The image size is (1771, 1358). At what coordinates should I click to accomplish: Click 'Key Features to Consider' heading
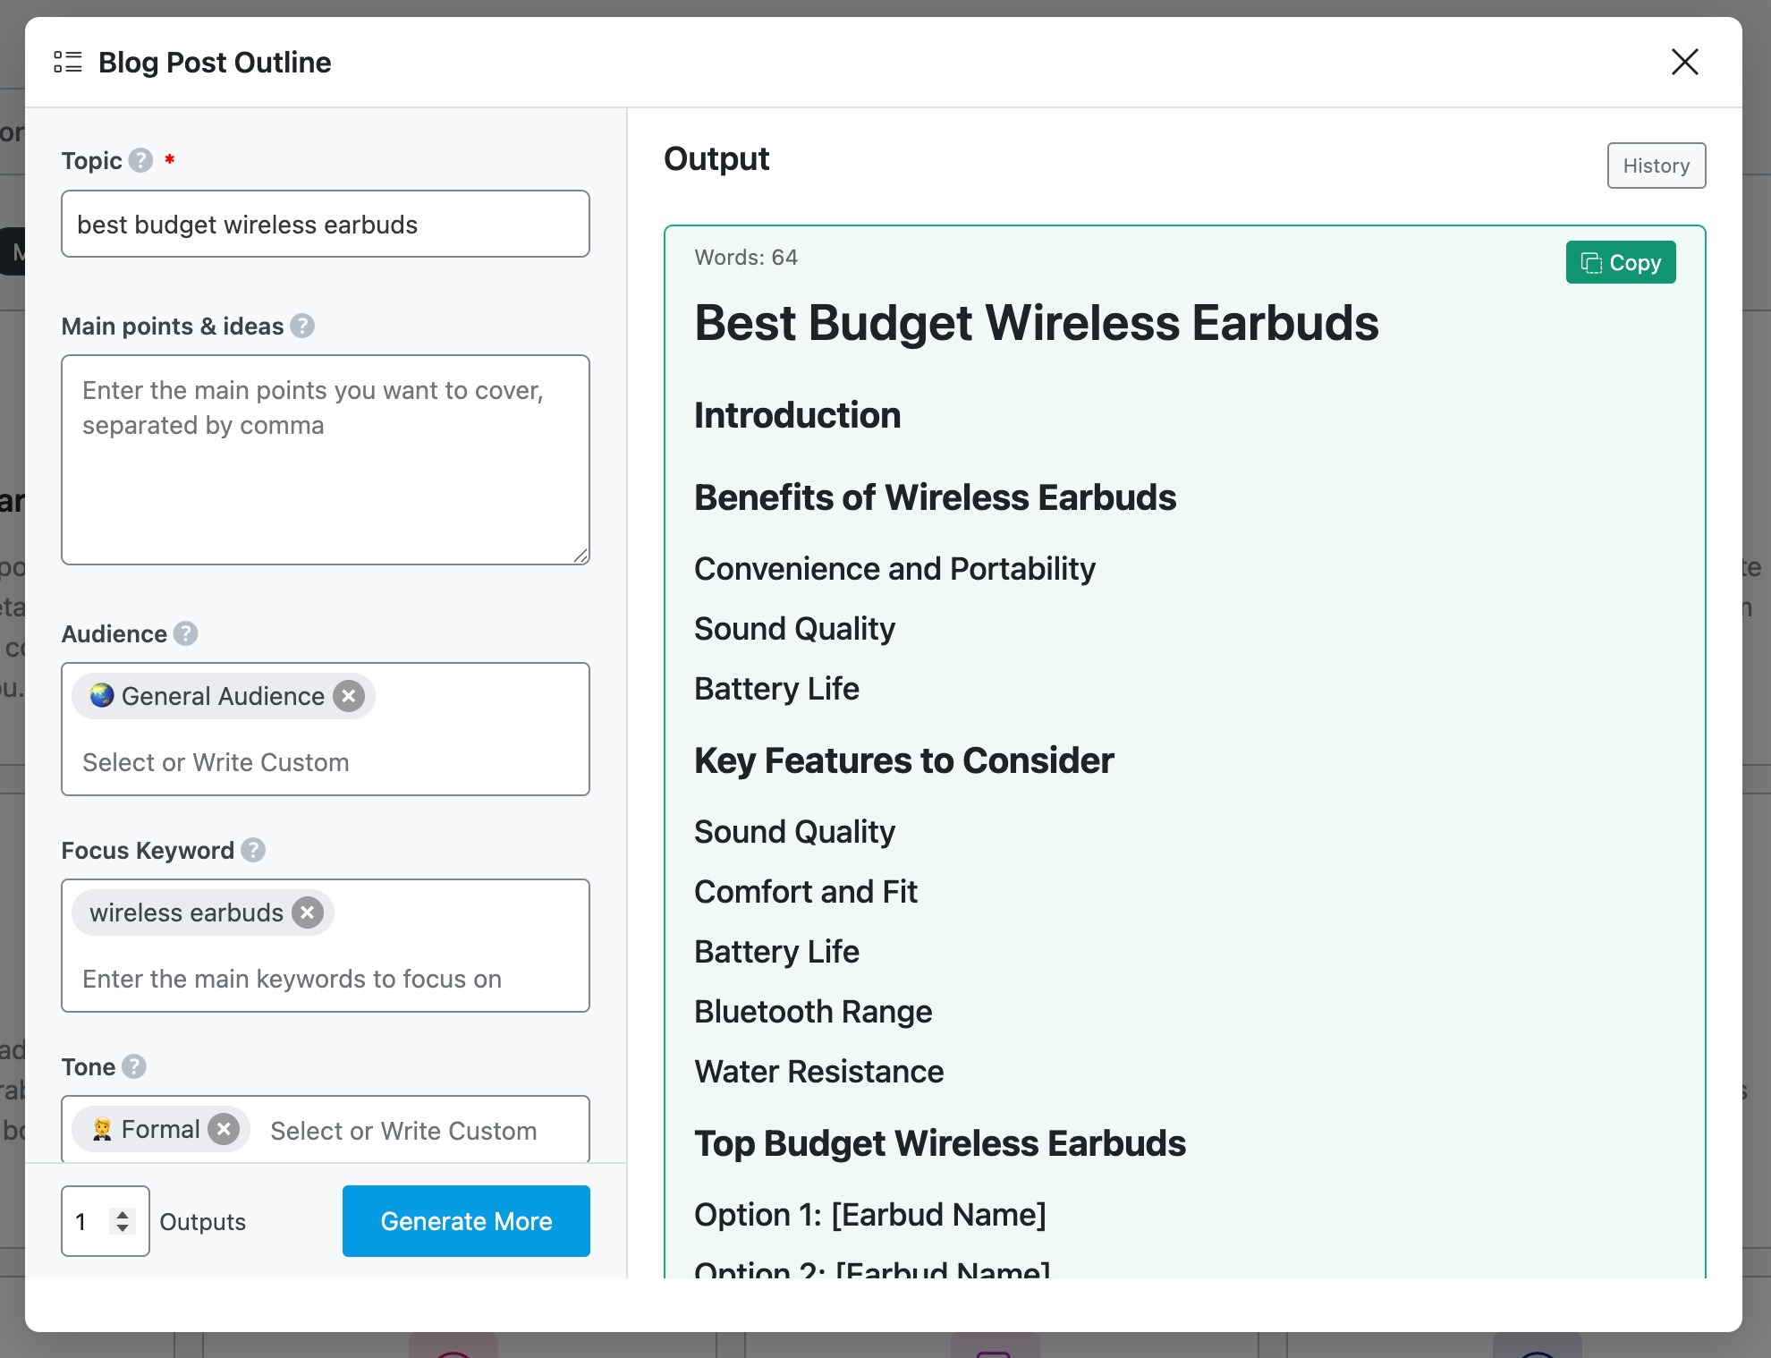point(904,760)
